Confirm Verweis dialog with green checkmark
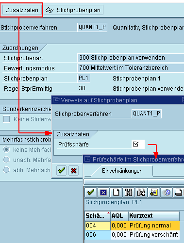 pyautogui.click(x=61, y=170)
